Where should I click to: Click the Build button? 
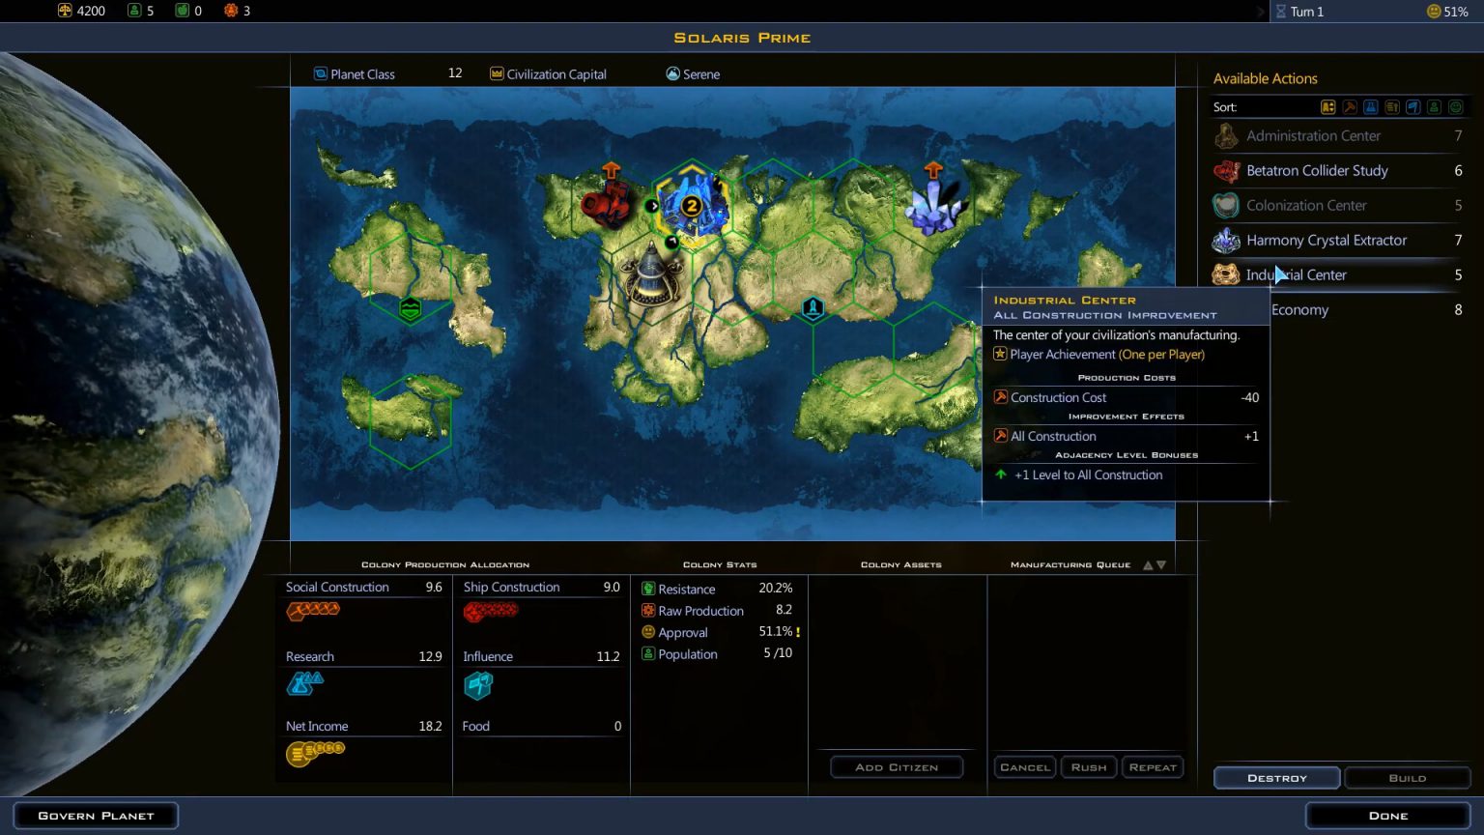[x=1408, y=778]
